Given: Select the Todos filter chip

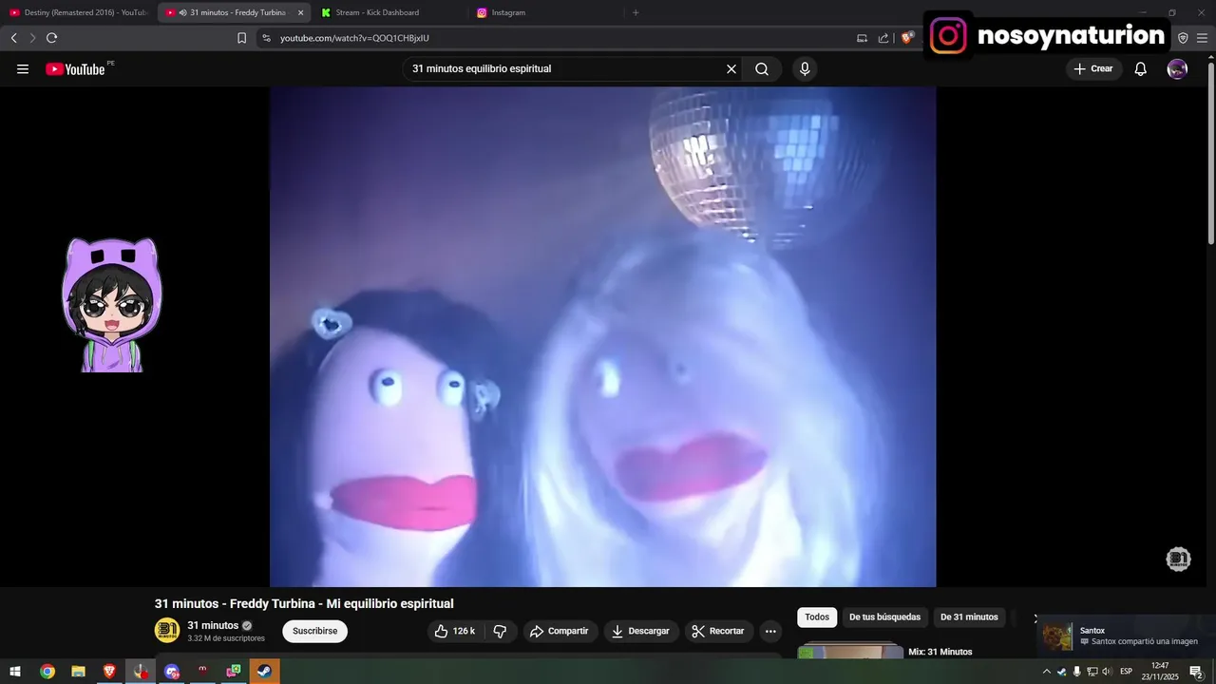Looking at the screenshot, I should [817, 617].
